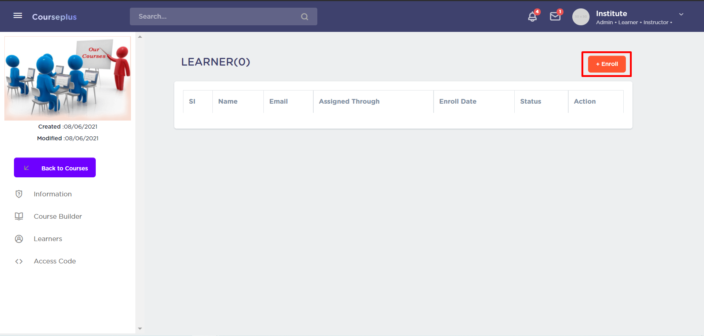Click the Course Builder book icon
This screenshot has width=704, height=336.
(x=19, y=217)
